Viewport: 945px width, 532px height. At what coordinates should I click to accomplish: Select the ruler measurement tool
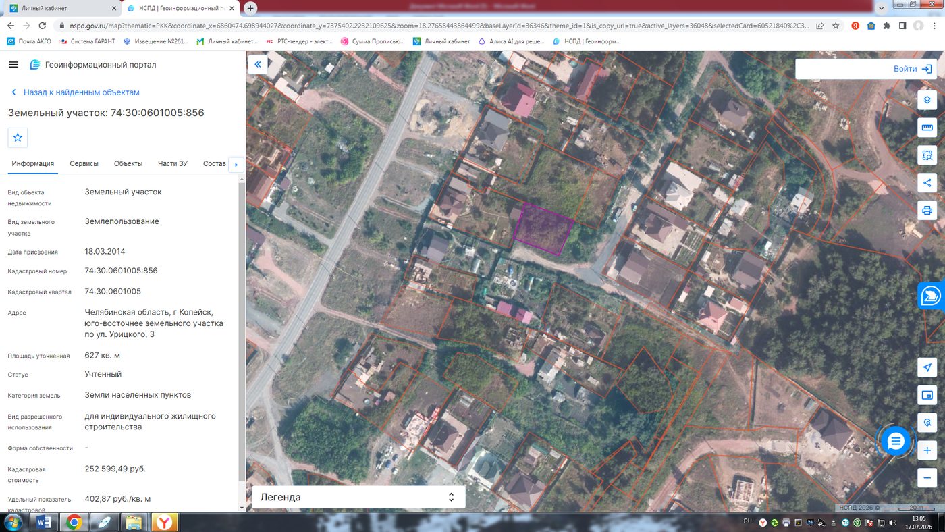927,128
